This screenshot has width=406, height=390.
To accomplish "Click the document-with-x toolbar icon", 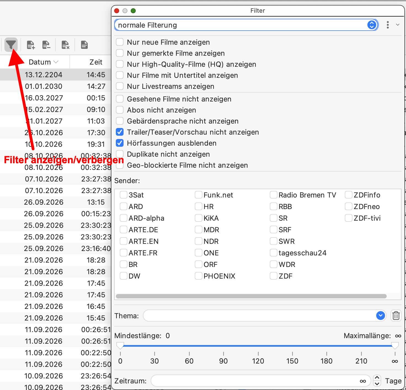I will point(65,45).
